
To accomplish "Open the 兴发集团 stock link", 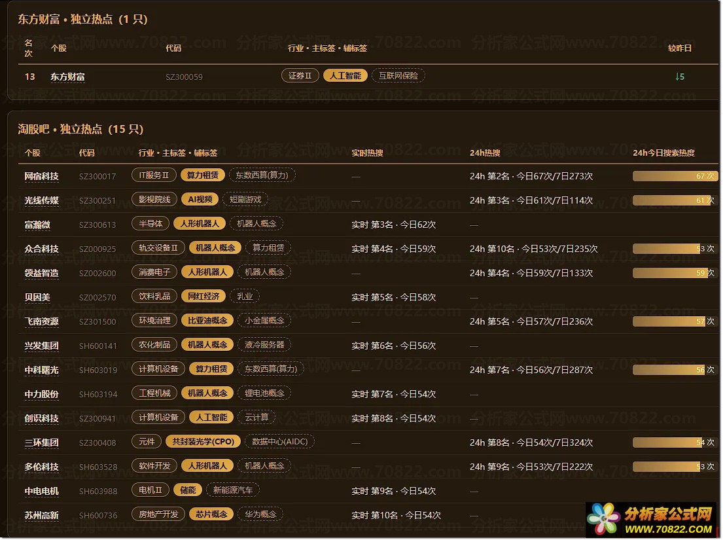I will point(41,346).
